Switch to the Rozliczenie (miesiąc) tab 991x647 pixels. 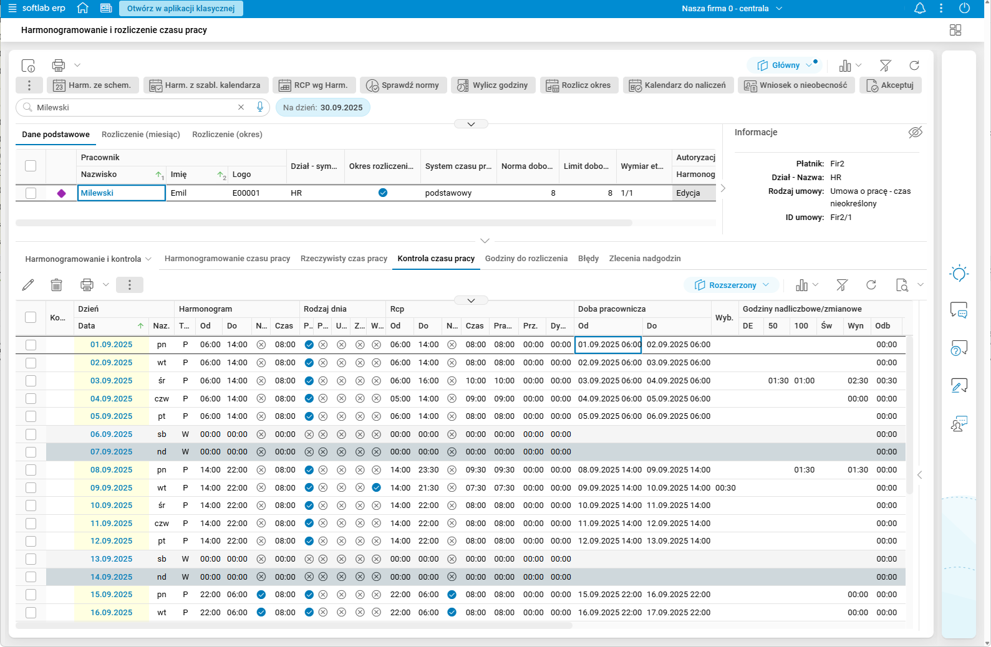click(x=141, y=135)
